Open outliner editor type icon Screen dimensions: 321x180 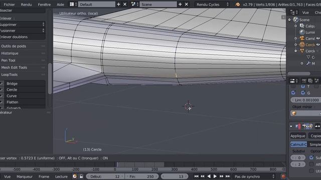tap(294, 12)
